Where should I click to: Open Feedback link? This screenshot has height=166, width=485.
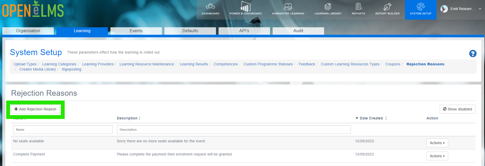tap(307, 64)
